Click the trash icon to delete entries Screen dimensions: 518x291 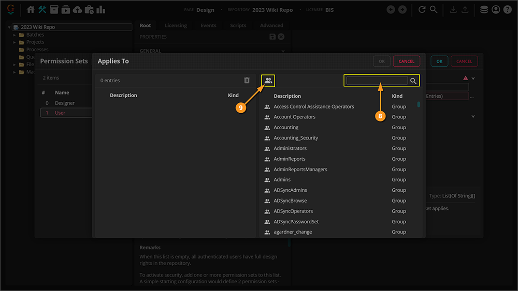[247, 81]
